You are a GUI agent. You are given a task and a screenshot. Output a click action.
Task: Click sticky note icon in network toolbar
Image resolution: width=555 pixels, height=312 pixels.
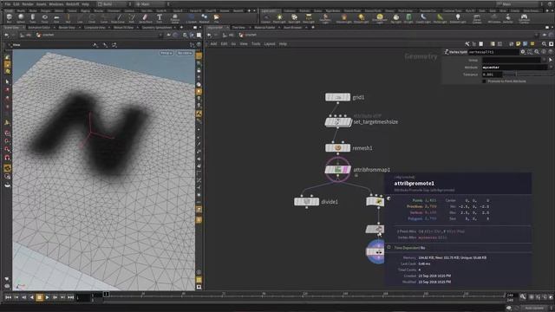coord(519,44)
